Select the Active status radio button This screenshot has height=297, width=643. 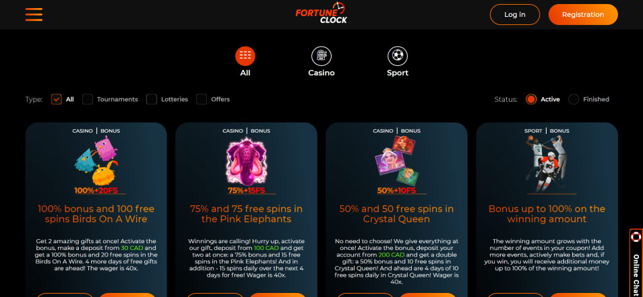[531, 99]
